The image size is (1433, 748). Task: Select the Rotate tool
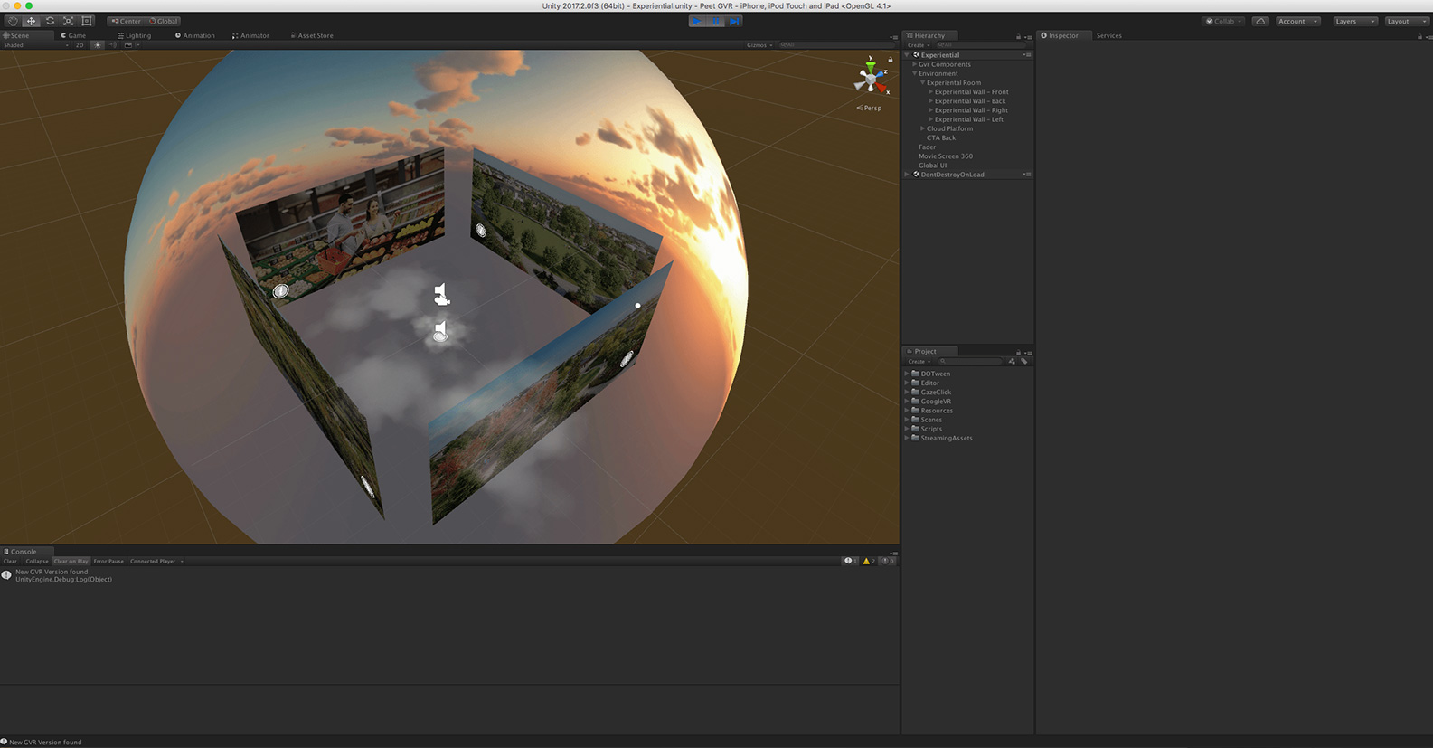coord(50,21)
